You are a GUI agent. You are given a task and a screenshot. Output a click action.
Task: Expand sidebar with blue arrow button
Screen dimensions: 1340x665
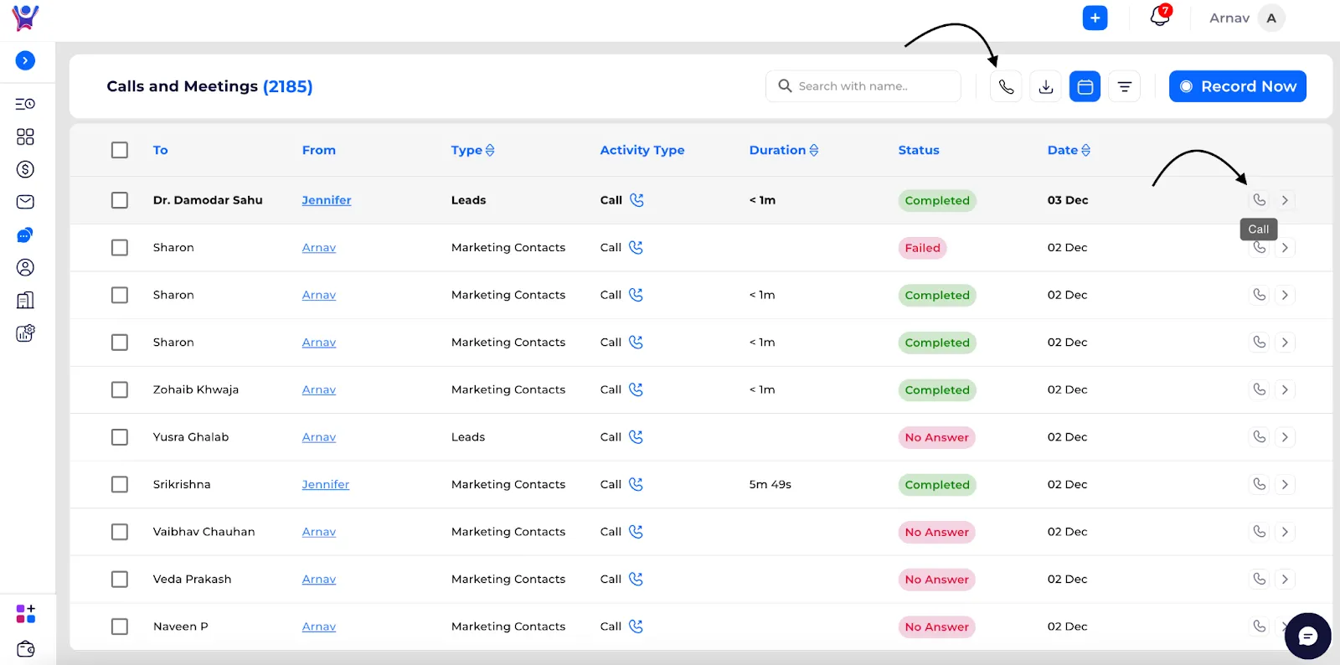tap(25, 60)
